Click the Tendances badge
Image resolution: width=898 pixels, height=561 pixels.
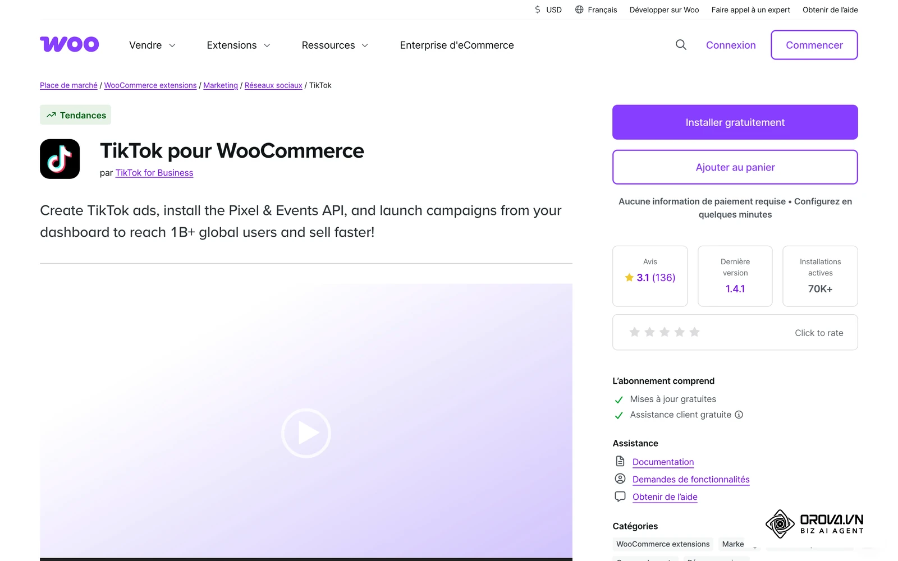click(75, 115)
